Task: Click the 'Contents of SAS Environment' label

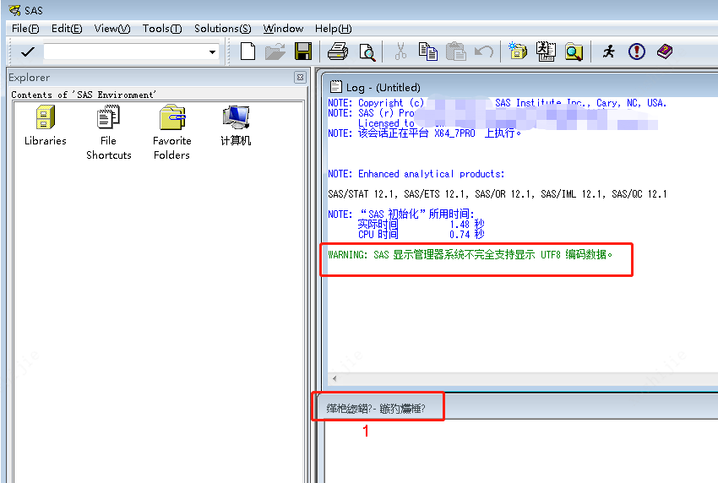Action: pyautogui.click(x=84, y=95)
